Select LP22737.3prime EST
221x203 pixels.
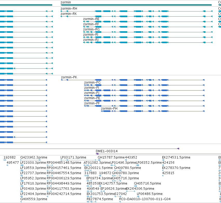[33, 173]
